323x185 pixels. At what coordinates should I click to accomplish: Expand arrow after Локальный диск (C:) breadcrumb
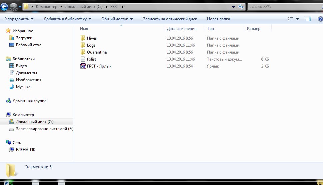tap(106, 7)
